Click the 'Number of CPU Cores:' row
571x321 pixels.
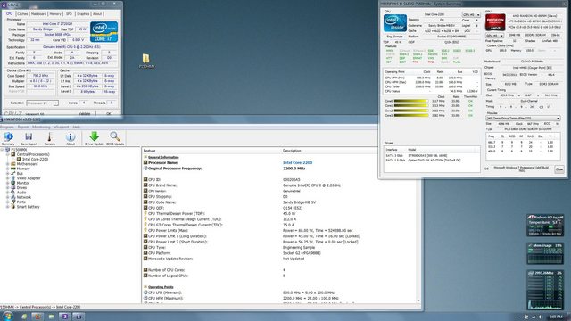pos(278,270)
